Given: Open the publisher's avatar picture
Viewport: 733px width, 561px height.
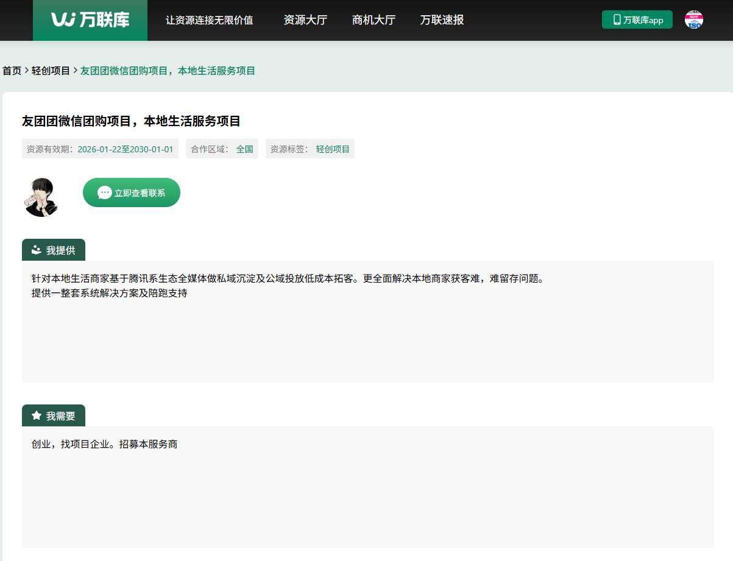Looking at the screenshot, I should coord(41,197).
